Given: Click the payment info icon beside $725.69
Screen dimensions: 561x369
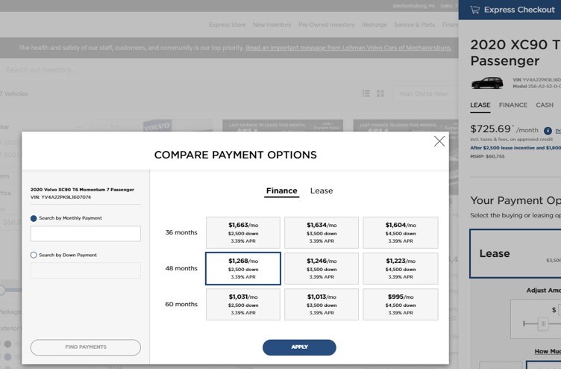Looking at the screenshot, I should [x=548, y=131].
